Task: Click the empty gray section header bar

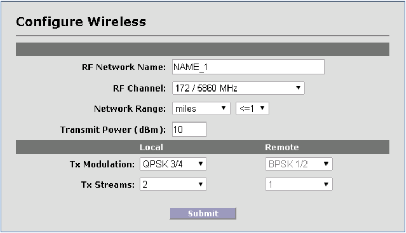Action: tap(203, 49)
